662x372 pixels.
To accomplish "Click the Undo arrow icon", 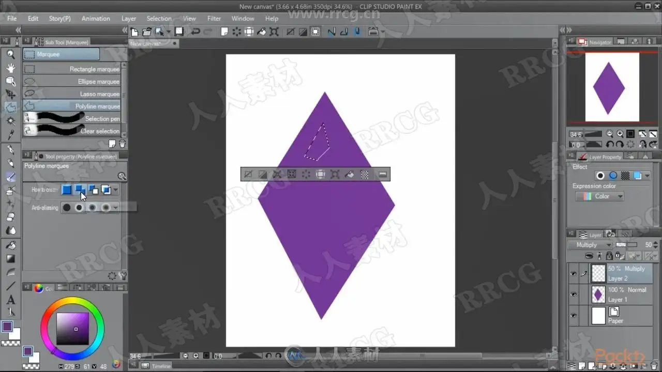I will pyautogui.click(x=195, y=32).
